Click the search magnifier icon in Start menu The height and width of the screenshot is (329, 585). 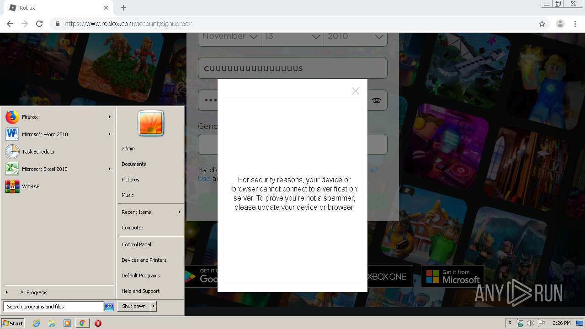point(109,307)
